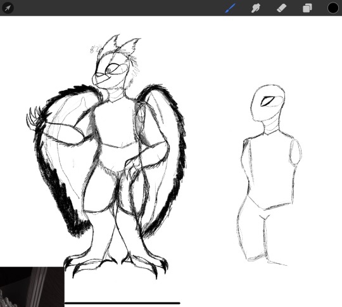Open the black color picker swatch
This screenshot has height=307, width=342.
(x=333, y=8)
